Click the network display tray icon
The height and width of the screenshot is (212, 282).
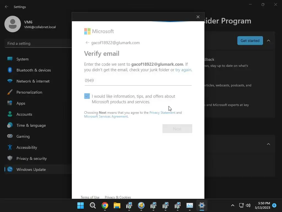tap(241, 205)
